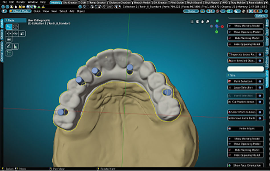Choose the Measure tool
270x171 pixels.
(16, 46)
